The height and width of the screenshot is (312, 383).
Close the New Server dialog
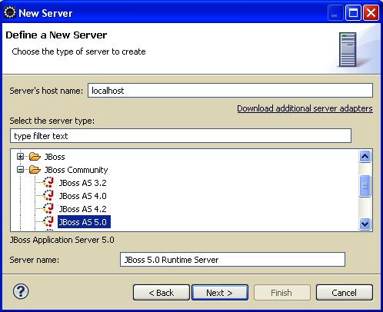(371, 12)
